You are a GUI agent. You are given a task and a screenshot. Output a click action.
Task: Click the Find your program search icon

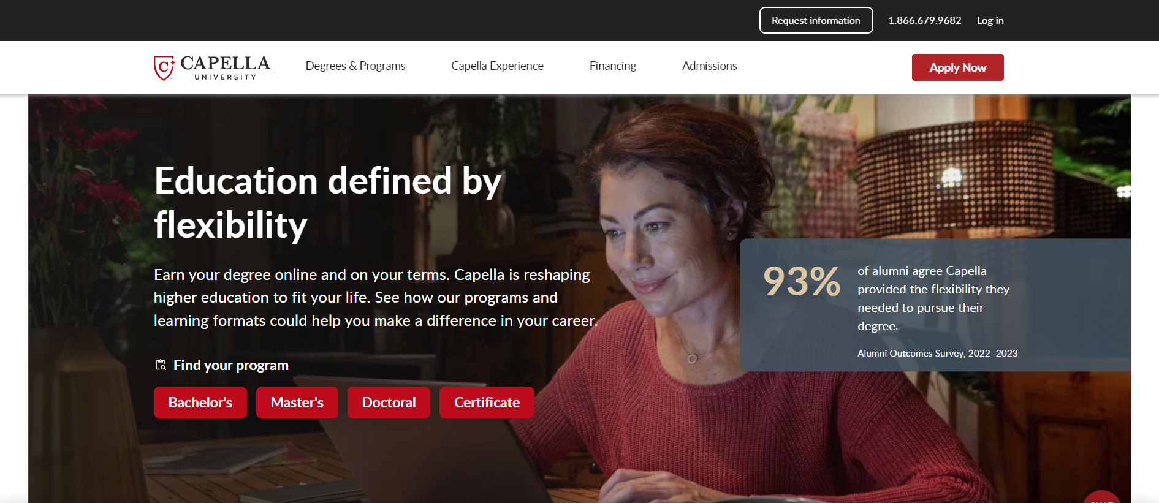coord(161,365)
